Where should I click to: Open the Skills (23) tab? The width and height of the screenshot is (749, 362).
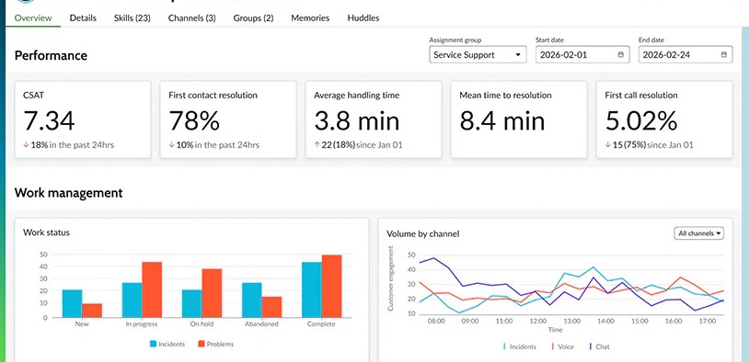coord(133,18)
